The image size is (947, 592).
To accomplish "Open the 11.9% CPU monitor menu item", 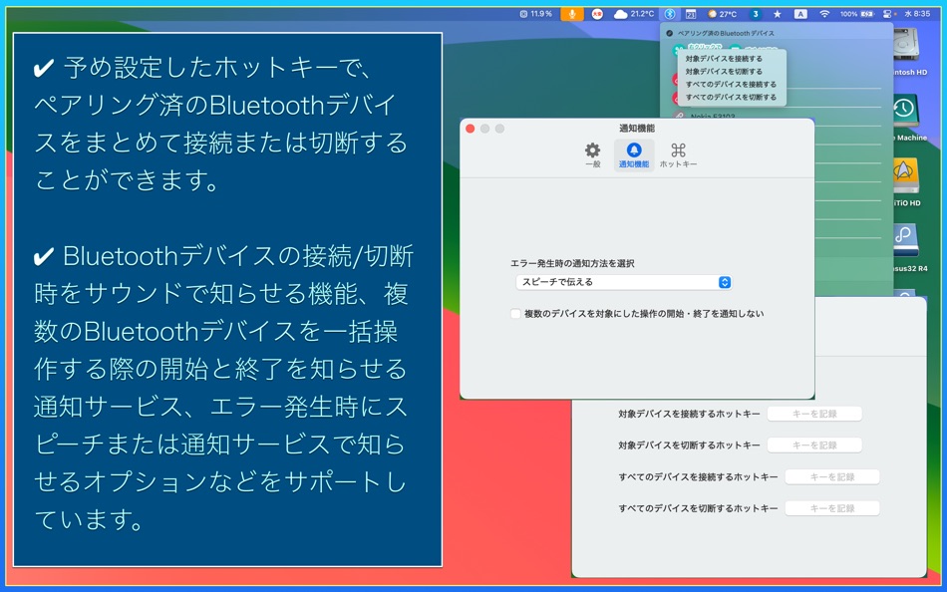I will (x=535, y=14).
